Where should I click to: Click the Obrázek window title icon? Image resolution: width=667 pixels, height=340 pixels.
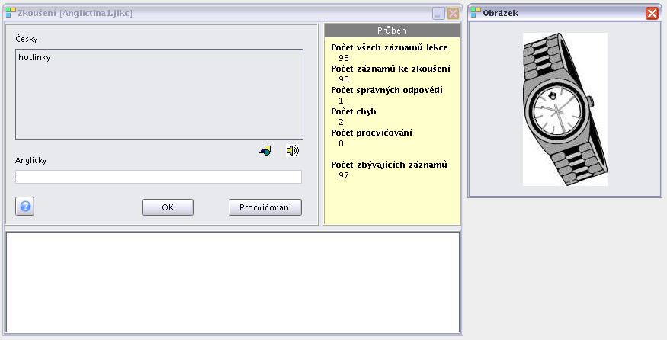476,13
